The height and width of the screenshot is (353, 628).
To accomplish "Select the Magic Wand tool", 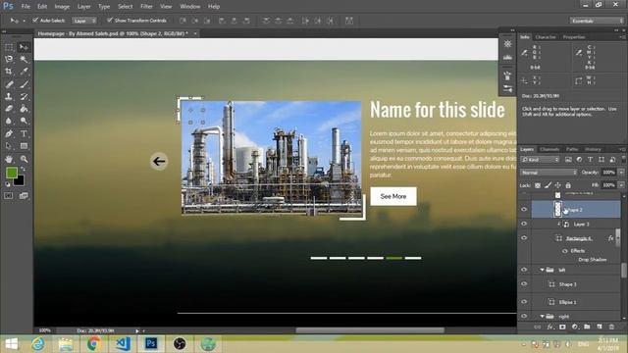I will [x=24, y=59].
